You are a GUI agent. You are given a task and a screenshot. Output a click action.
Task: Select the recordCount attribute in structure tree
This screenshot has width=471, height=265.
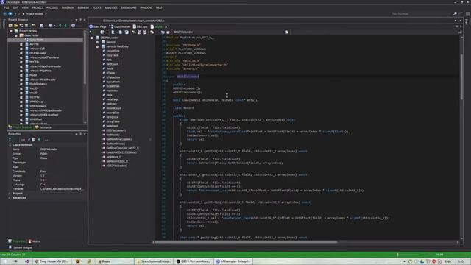[113, 108]
